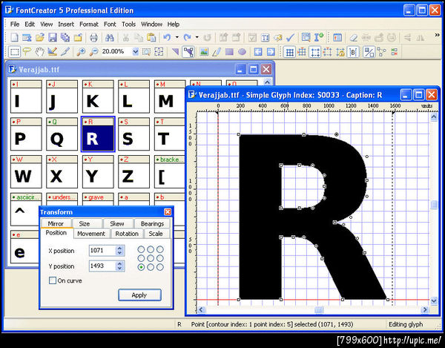Viewport: 445px width, 348px height.
Task: Switch to the Movement tab
Action: [90, 234]
